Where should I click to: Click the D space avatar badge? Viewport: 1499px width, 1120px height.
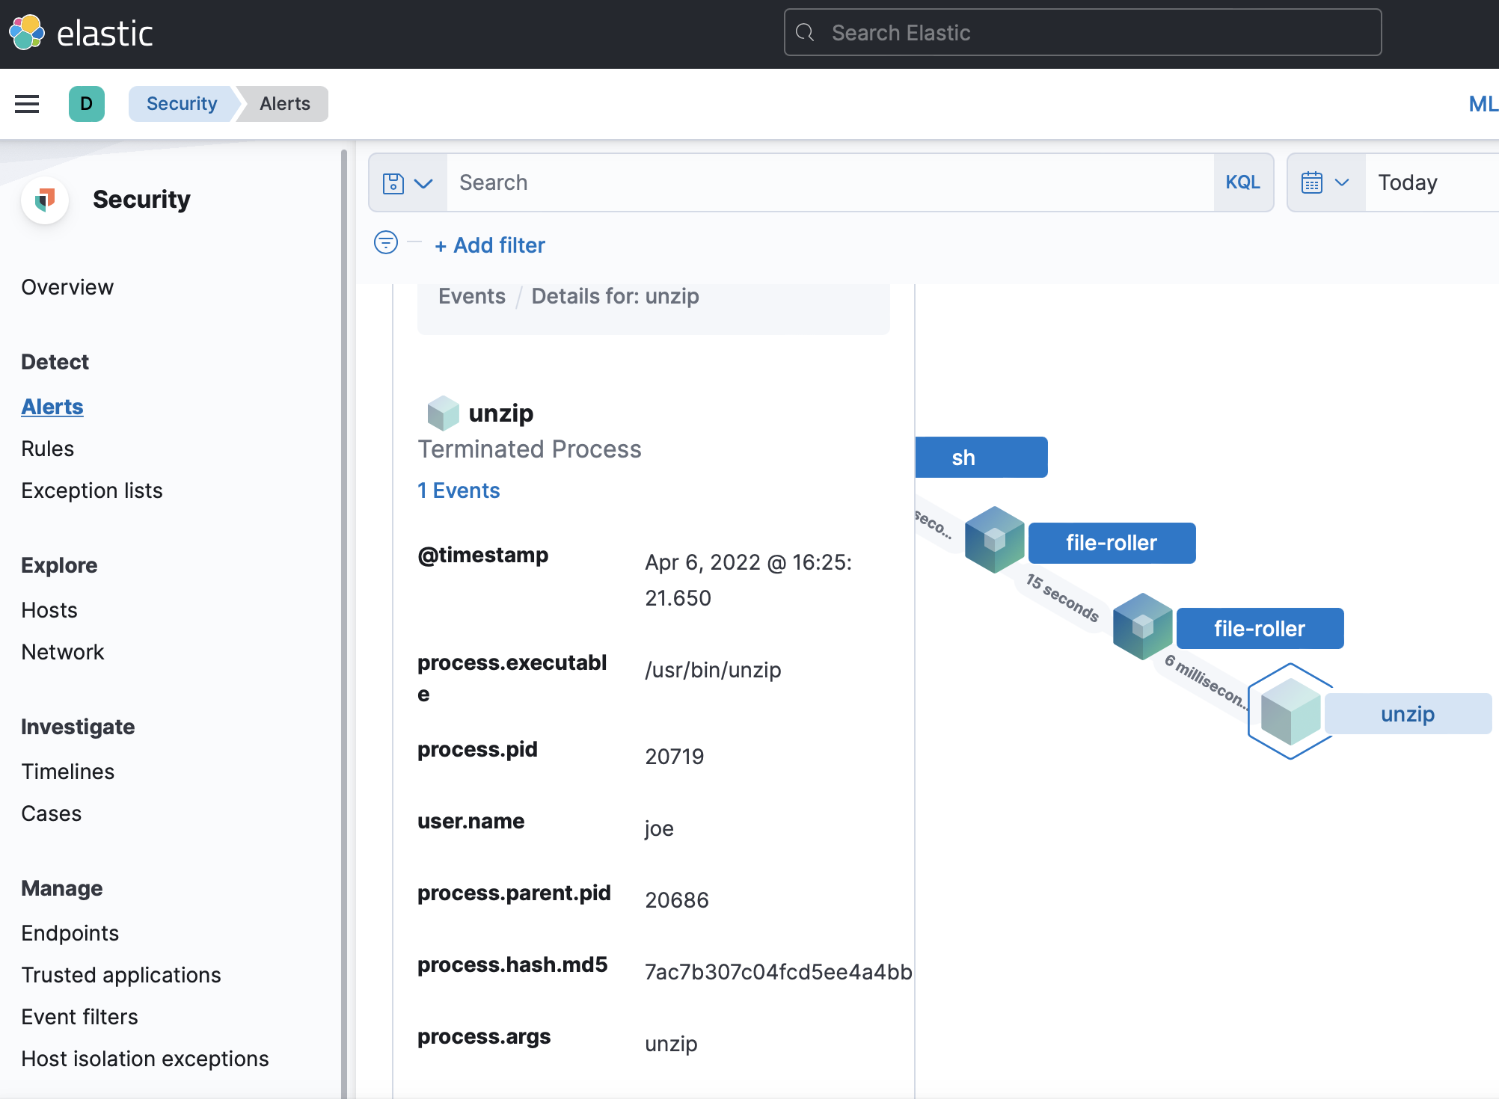[87, 104]
